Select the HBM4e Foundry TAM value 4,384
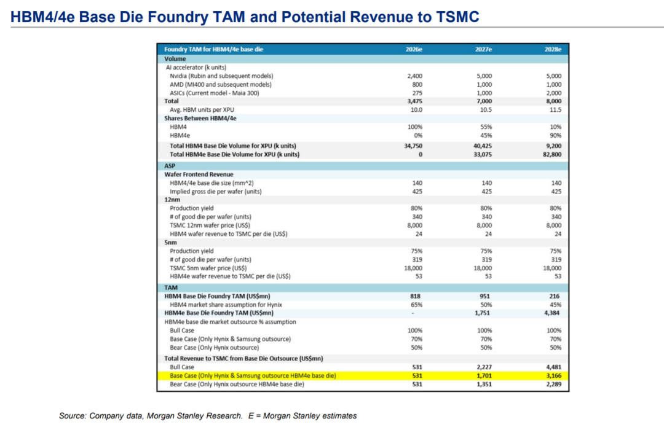Image resolution: width=664 pixels, height=446 pixels. [551, 313]
